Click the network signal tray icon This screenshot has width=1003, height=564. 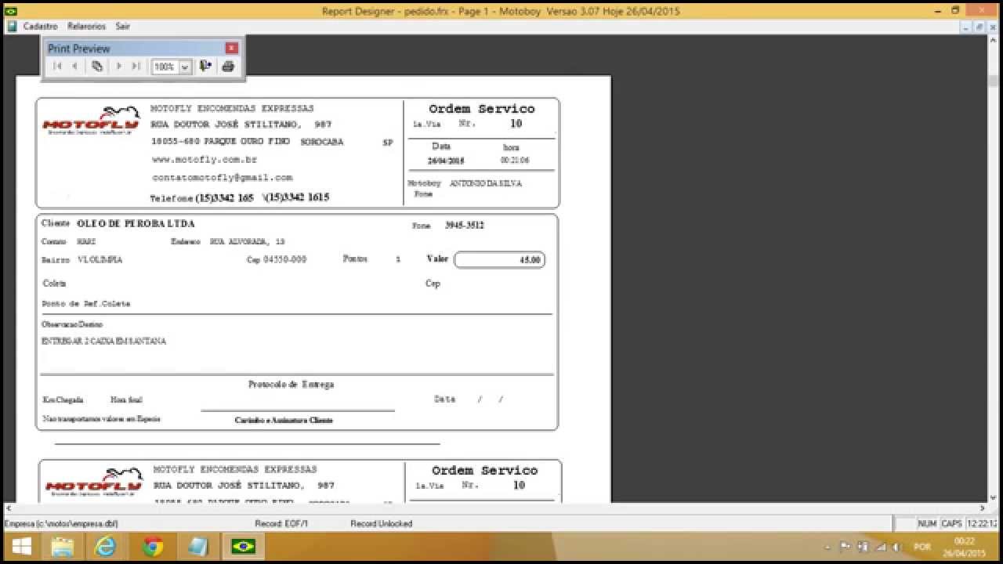880,547
